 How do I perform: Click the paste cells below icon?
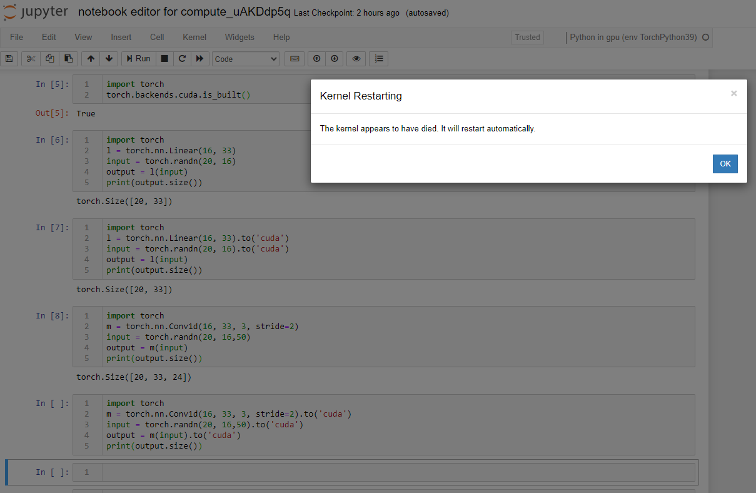69,59
